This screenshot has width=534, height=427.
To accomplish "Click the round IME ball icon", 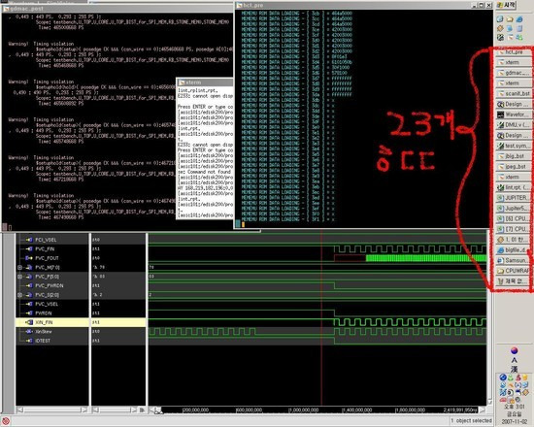I will (515, 350).
